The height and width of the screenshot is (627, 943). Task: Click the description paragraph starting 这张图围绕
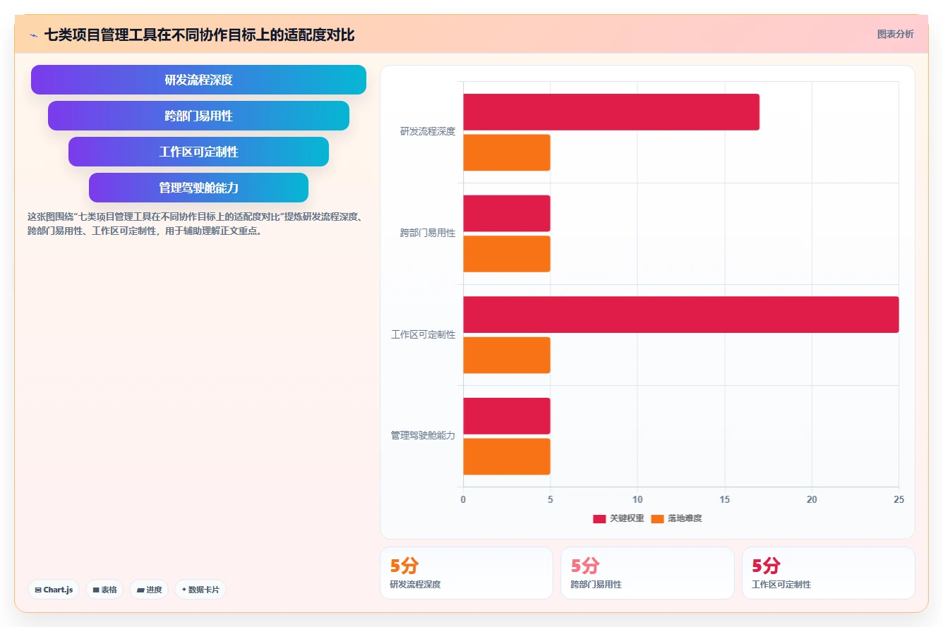[196, 224]
